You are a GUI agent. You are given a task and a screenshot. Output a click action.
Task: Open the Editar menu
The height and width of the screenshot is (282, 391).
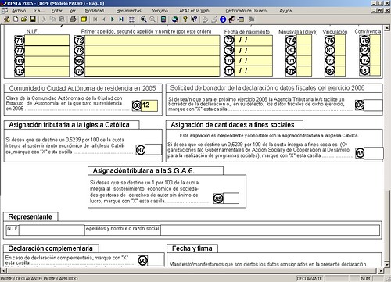pos(57,11)
